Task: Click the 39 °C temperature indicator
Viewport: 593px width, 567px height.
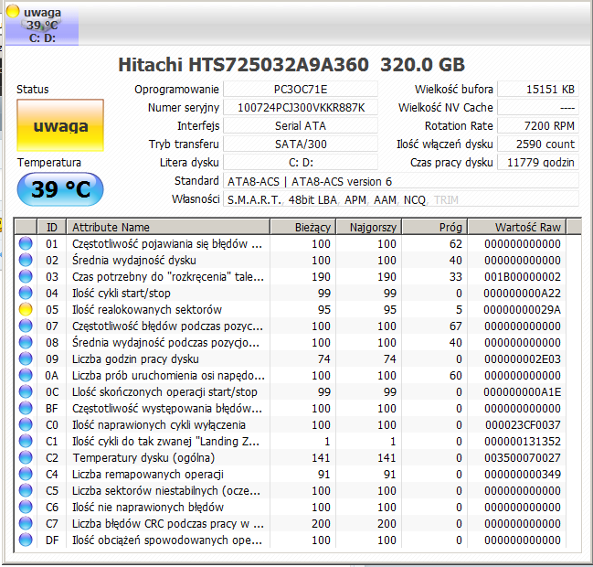Action: pyautogui.click(x=60, y=189)
